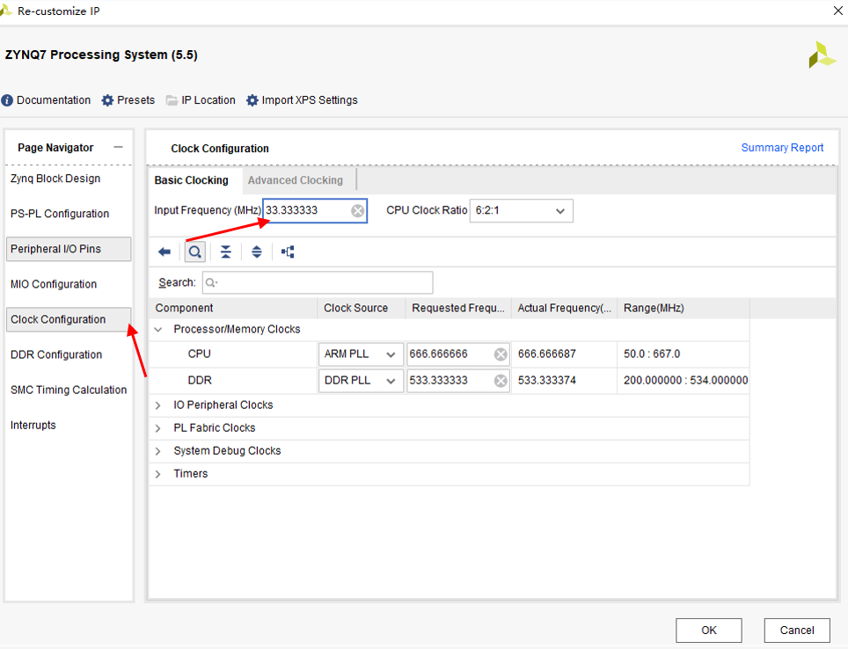Click Import XPS Settings
Image resolution: width=848 pixels, height=649 pixels.
tap(302, 100)
